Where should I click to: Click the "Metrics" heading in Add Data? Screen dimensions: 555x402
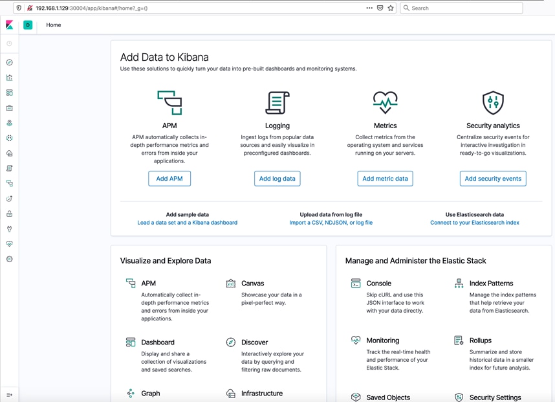pos(385,126)
